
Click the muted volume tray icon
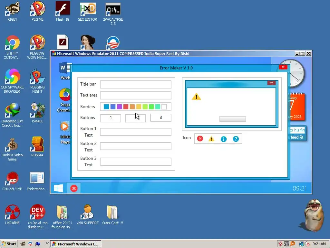[307, 244]
